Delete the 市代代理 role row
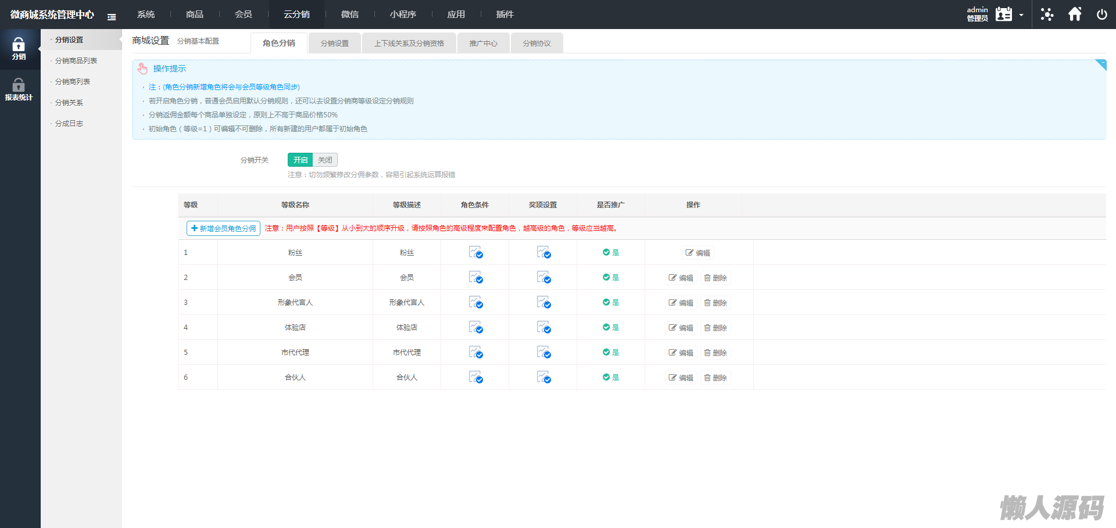This screenshot has width=1116, height=528. pyautogui.click(x=716, y=353)
